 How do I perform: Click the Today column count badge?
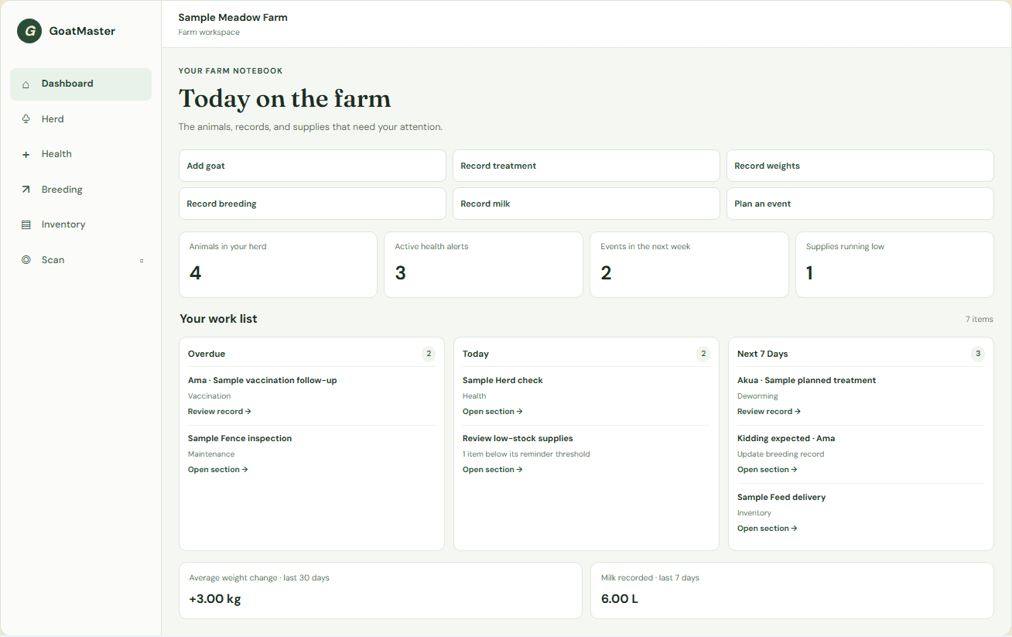[703, 354]
